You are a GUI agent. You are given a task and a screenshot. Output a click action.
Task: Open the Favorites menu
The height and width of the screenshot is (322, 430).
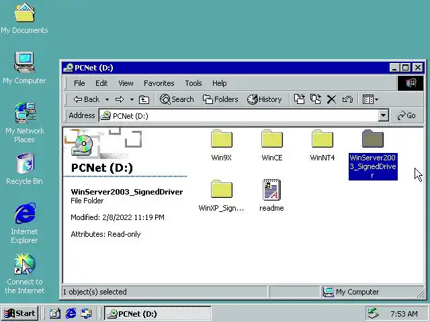[159, 83]
